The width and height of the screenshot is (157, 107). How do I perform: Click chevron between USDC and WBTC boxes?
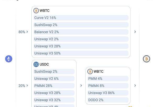pyautogui.click(x=81, y=86)
